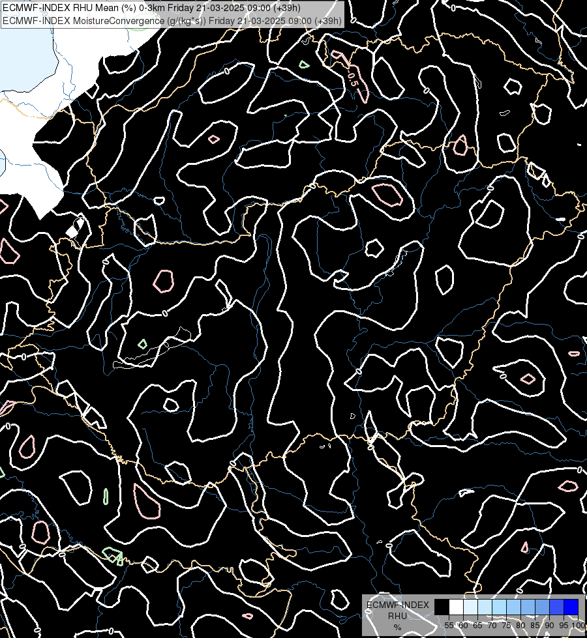Click the legend label 85
Screen dimensions: 587x638
535,626
